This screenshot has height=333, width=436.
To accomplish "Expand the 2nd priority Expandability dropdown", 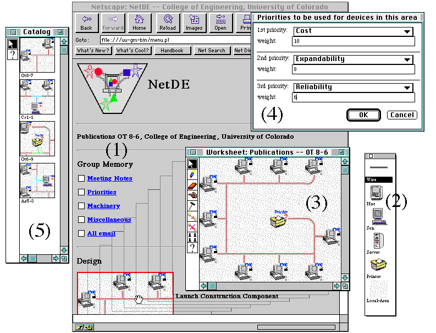I will coord(353,59).
